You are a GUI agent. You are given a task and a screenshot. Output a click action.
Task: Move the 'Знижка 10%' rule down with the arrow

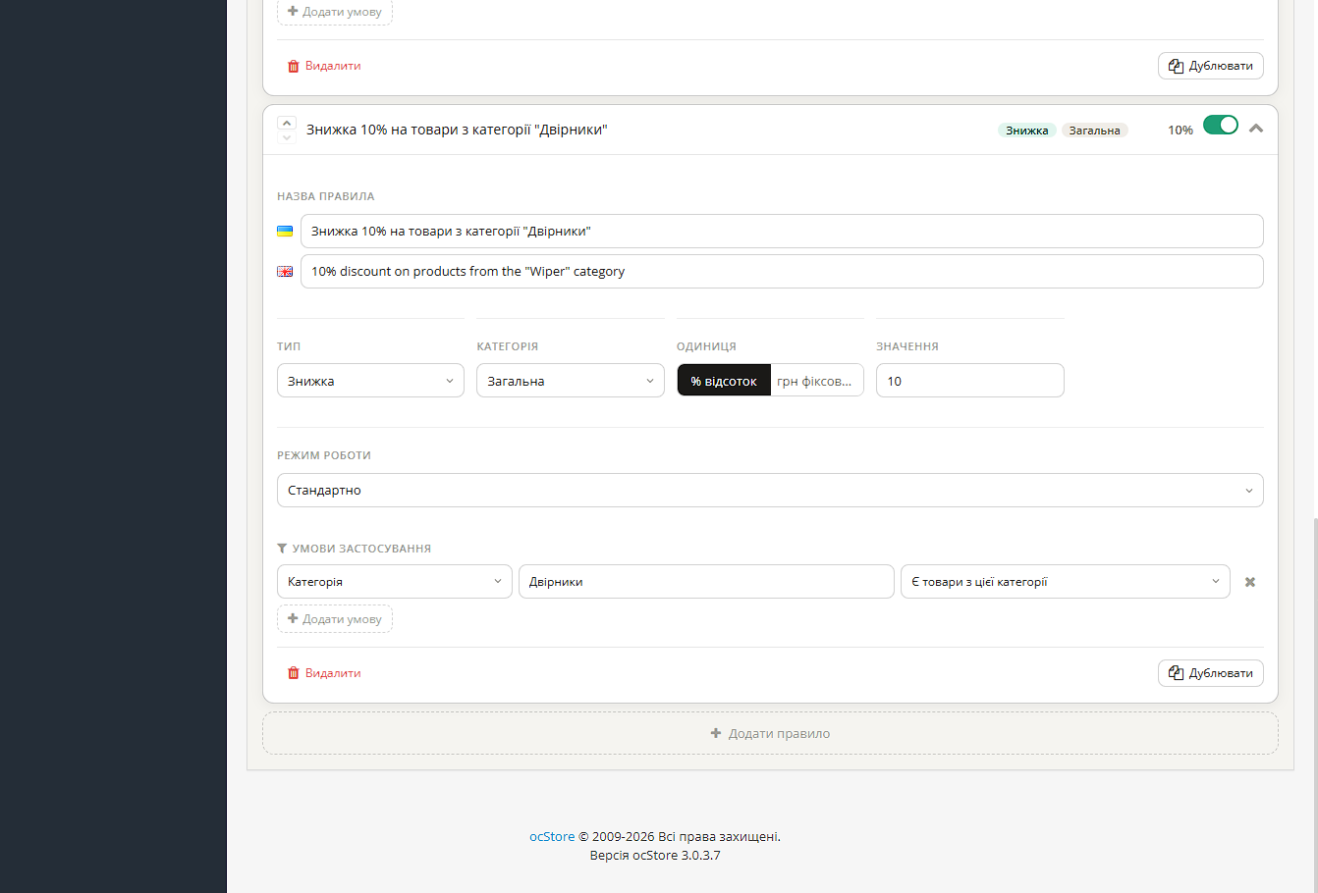coord(287,137)
